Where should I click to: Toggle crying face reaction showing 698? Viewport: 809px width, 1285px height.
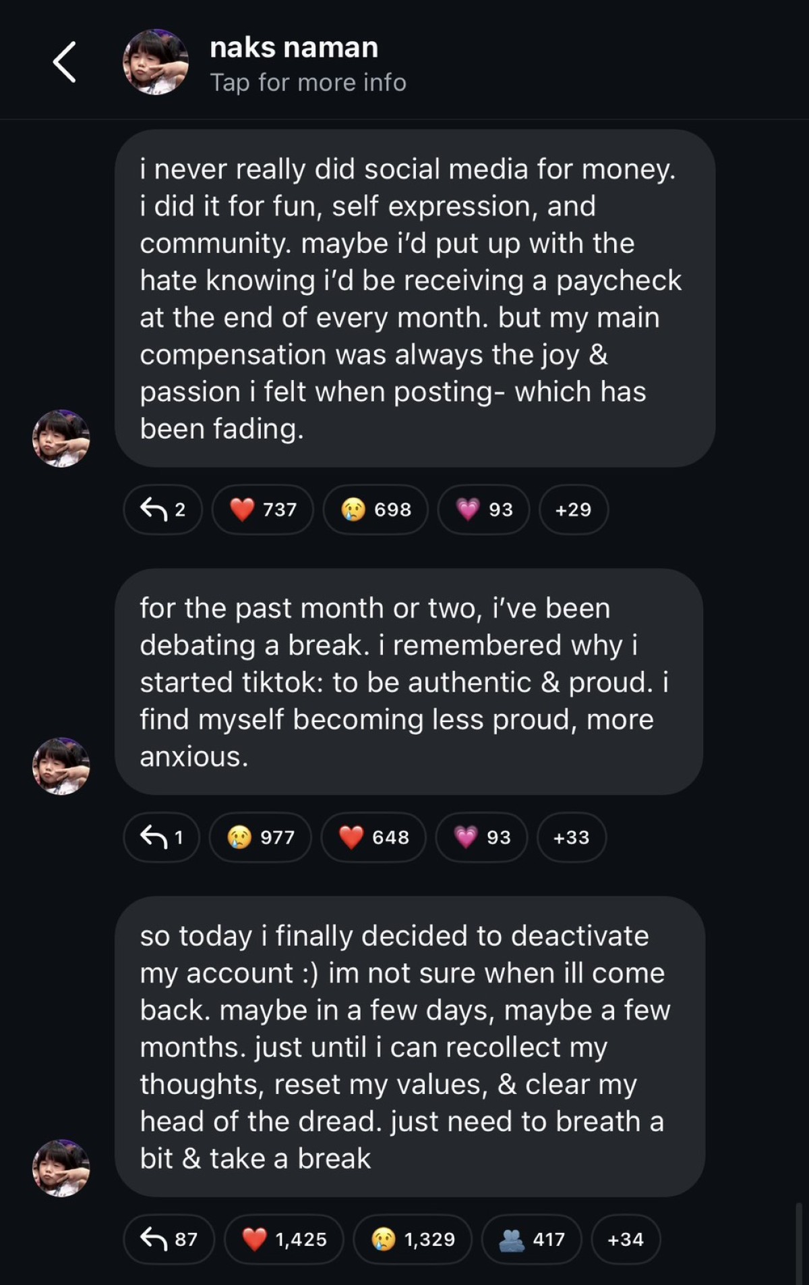pos(376,510)
